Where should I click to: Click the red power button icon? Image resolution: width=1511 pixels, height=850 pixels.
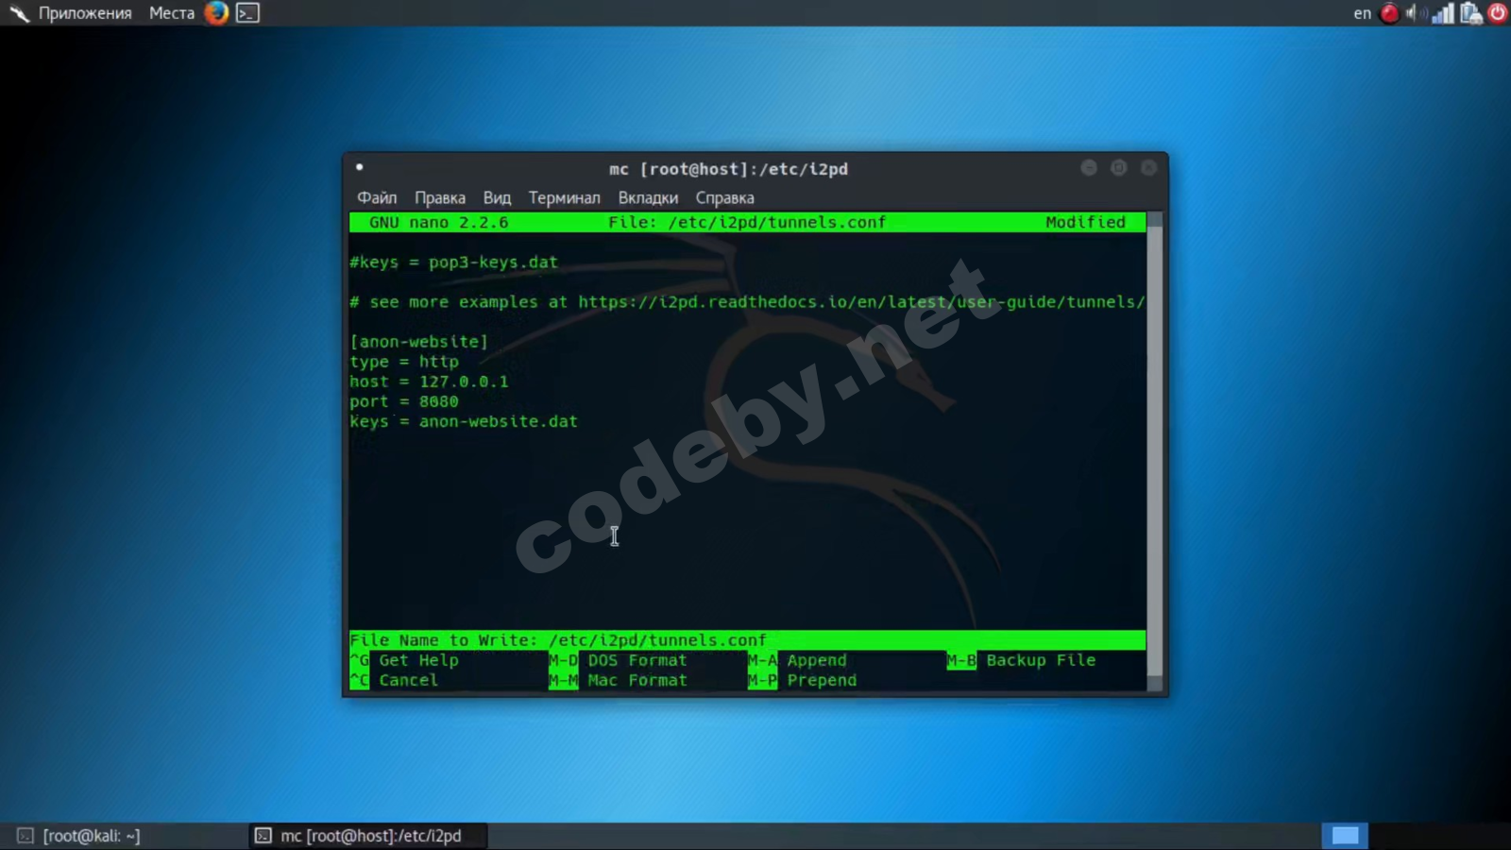[1498, 13]
